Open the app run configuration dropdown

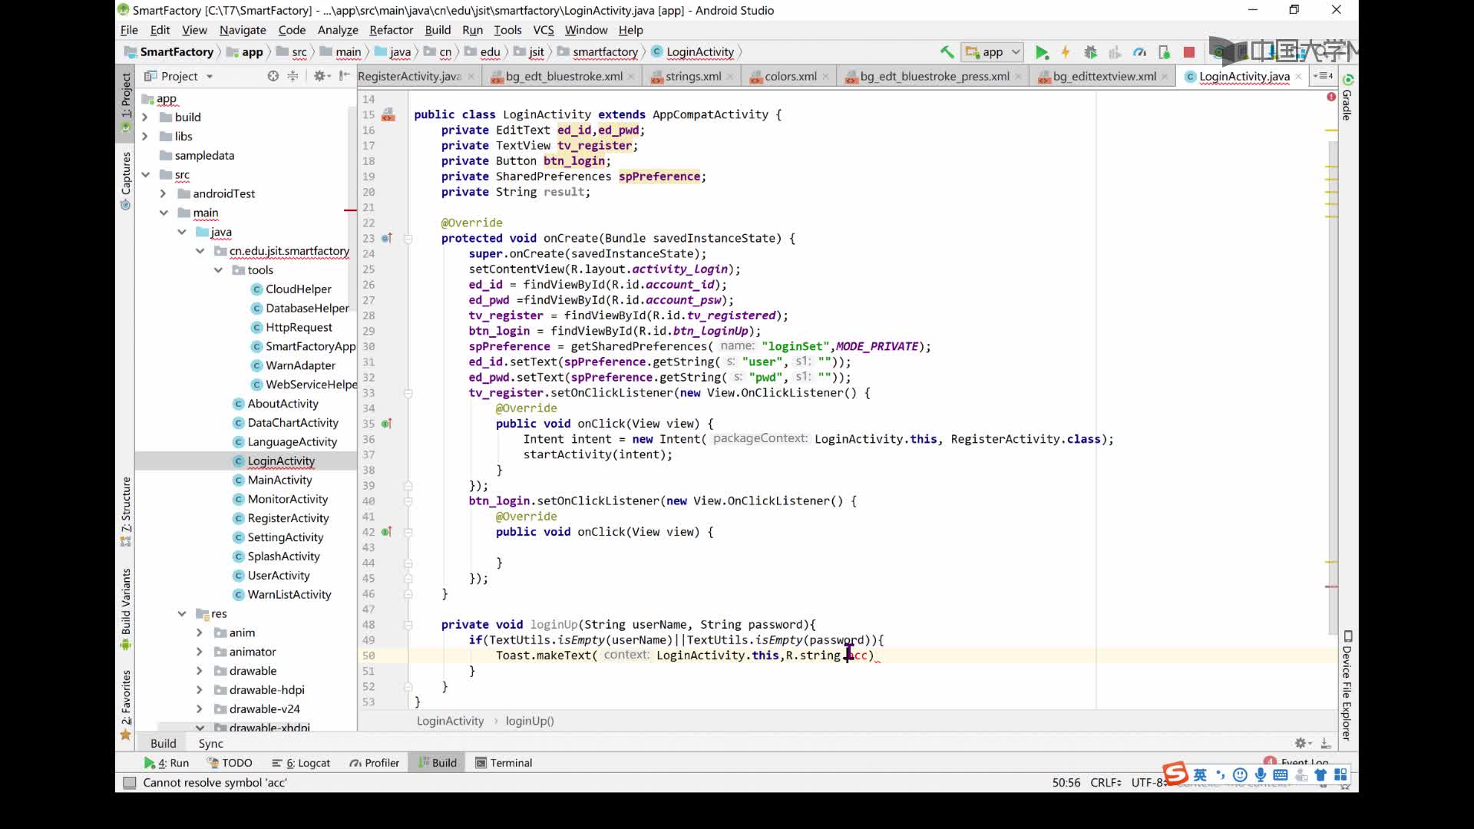coord(993,52)
